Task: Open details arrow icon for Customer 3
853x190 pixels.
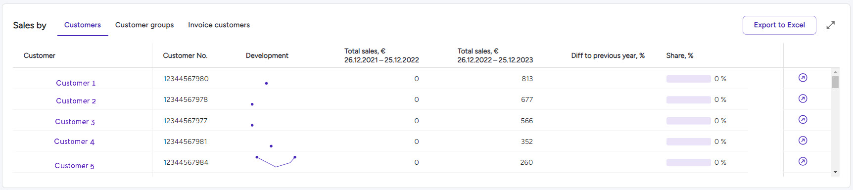Action: pos(803,119)
